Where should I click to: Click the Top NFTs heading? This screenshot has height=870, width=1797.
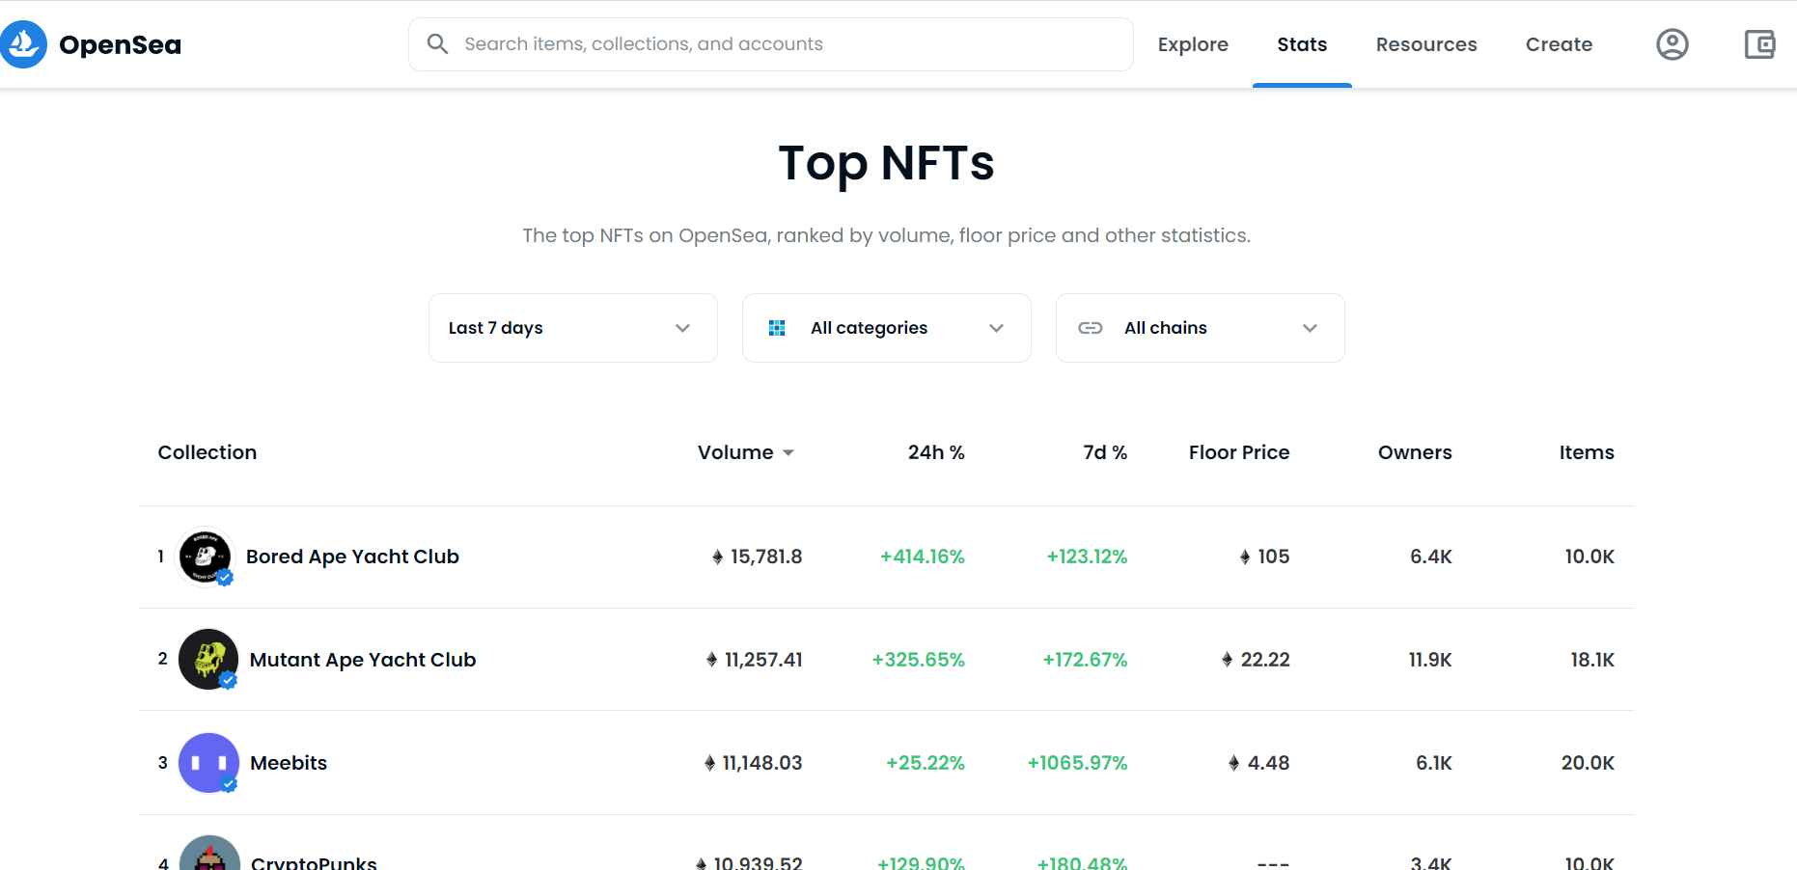pos(886,163)
